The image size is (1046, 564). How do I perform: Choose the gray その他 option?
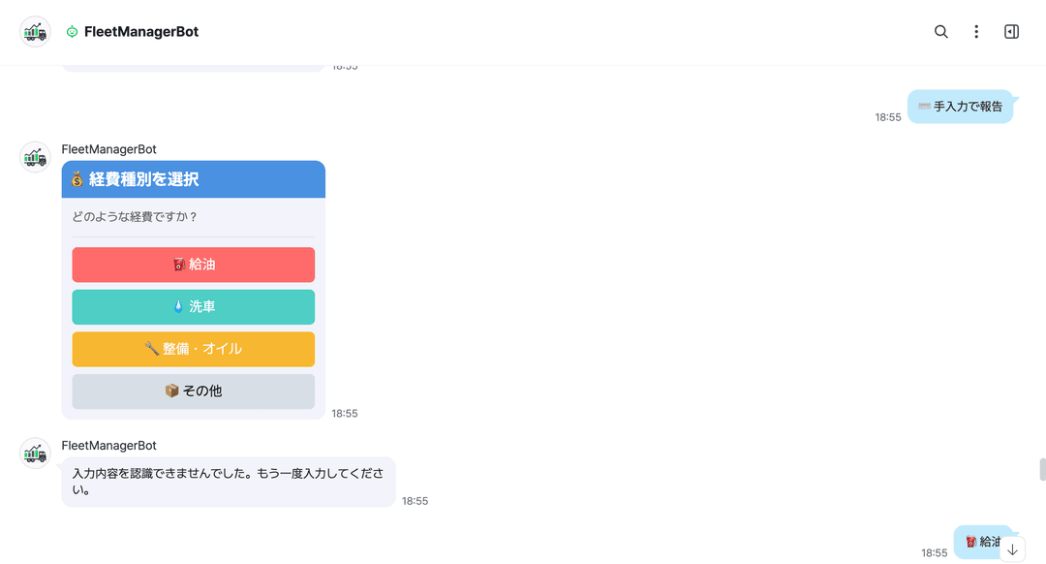click(193, 392)
